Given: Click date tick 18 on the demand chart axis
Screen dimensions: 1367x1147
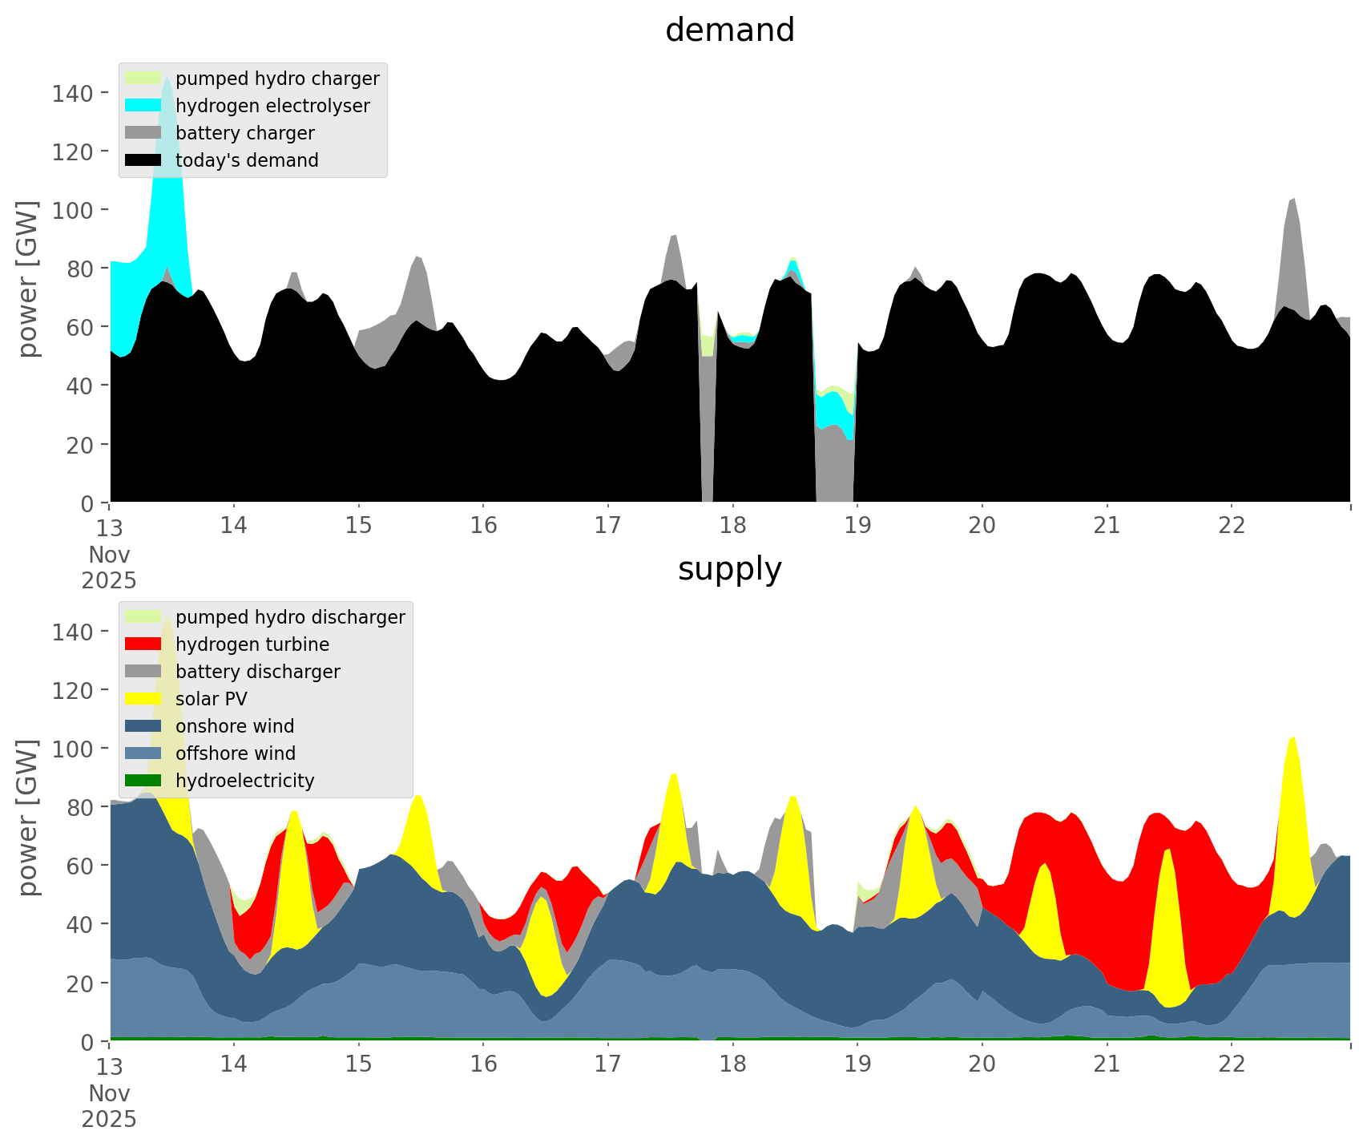Looking at the screenshot, I should coord(732,526).
